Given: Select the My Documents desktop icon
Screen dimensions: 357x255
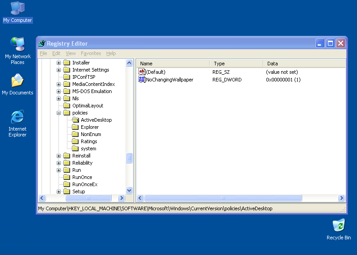Looking at the screenshot, I should coord(17,84).
